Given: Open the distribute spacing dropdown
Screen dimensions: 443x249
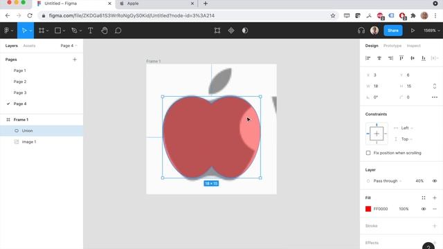Looking at the screenshot, I should pos(435,58).
